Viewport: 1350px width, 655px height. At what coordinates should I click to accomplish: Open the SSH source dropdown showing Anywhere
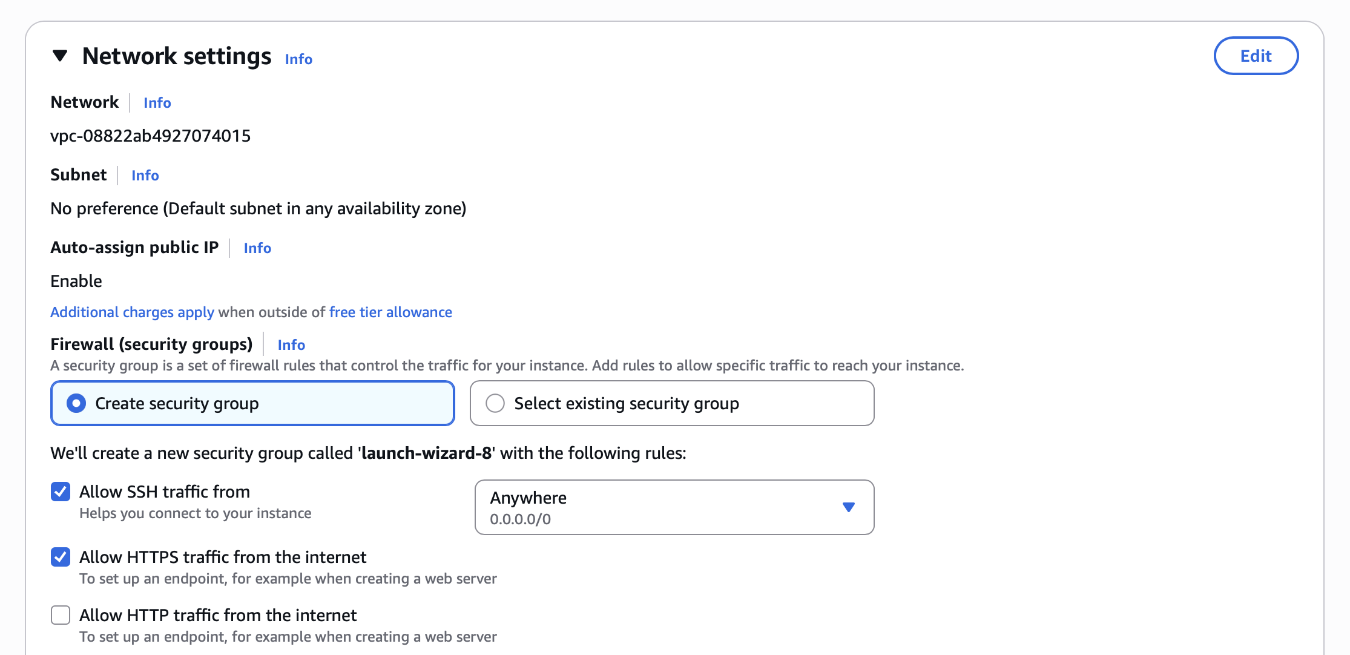tap(673, 507)
